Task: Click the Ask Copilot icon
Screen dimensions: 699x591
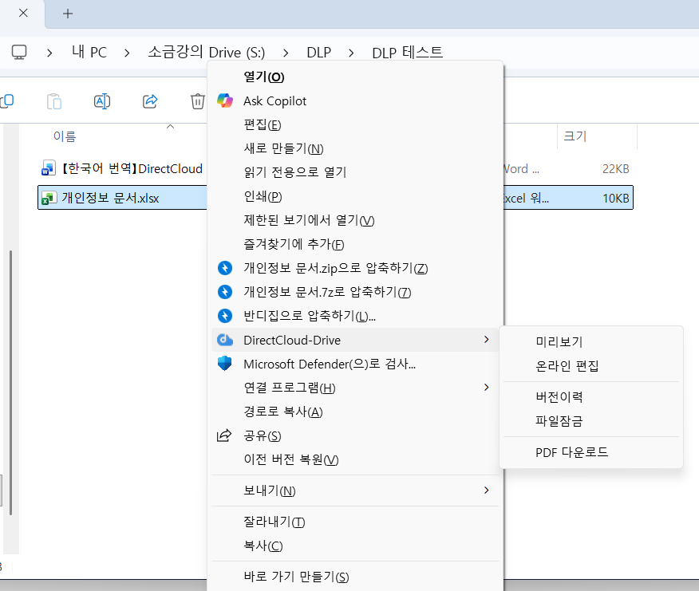Action: pyautogui.click(x=225, y=100)
